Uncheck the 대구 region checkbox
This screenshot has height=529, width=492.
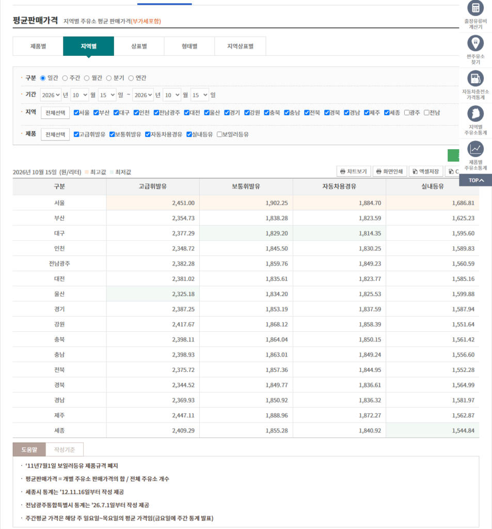(116, 113)
